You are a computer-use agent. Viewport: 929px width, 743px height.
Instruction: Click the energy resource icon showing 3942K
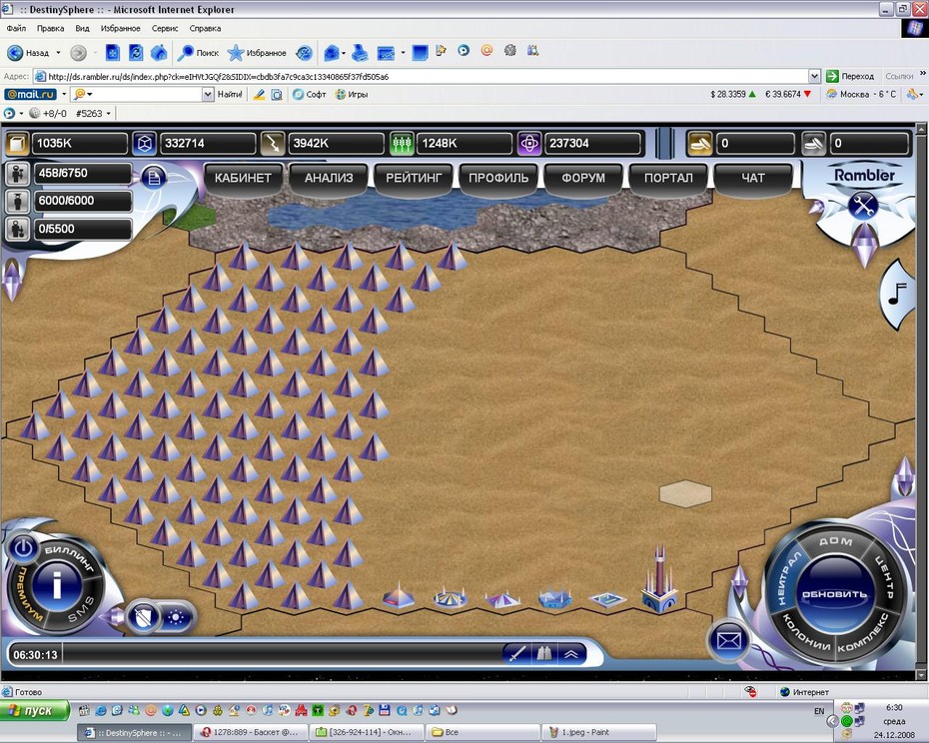tap(273, 144)
